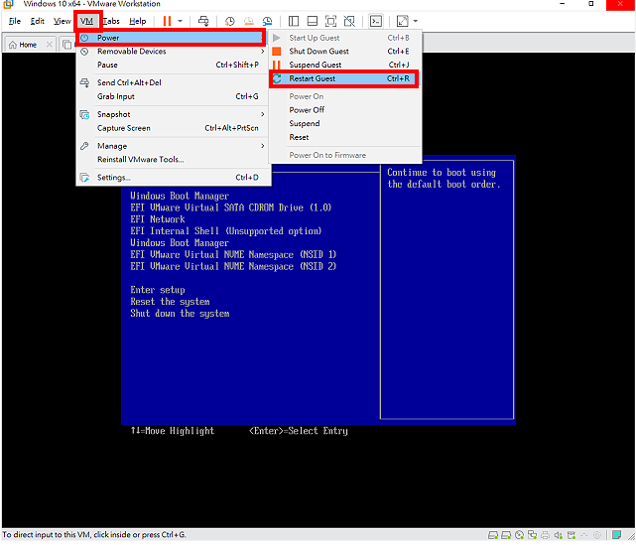Choose Power Off in the Power submenu
The width and height of the screenshot is (636, 549).
pyautogui.click(x=344, y=110)
